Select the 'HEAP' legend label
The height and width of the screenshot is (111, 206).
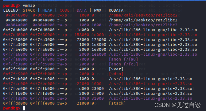47,10
